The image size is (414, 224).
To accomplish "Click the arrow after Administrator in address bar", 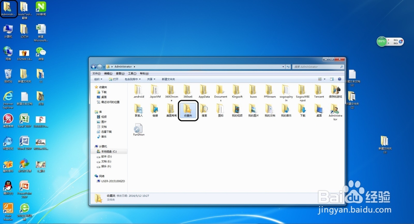I will (x=135, y=67).
